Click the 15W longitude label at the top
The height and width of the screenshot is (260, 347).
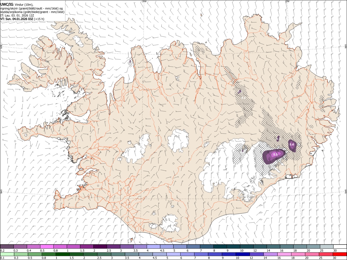(x=287, y=1)
